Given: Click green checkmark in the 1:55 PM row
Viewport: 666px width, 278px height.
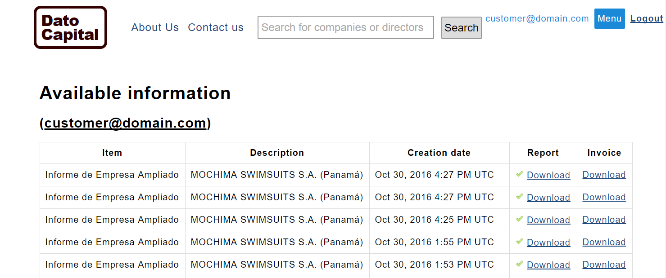Looking at the screenshot, I should tap(520, 241).
